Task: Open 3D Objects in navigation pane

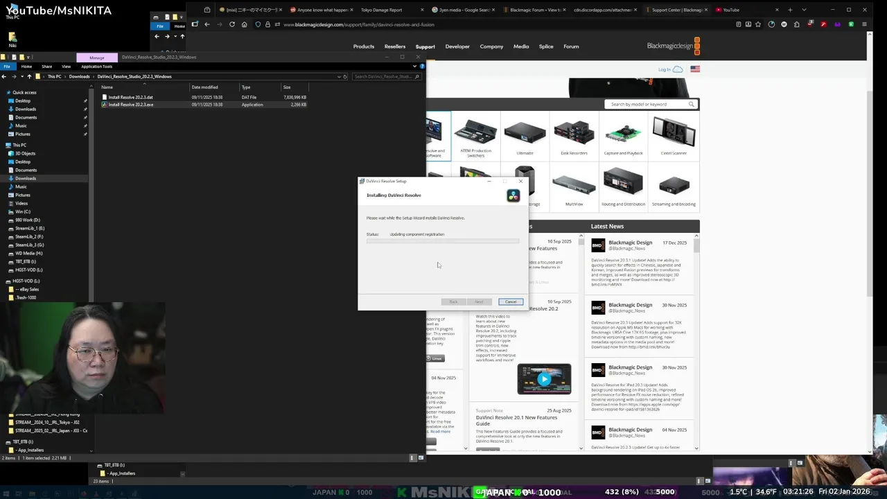Action: pyautogui.click(x=25, y=153)
